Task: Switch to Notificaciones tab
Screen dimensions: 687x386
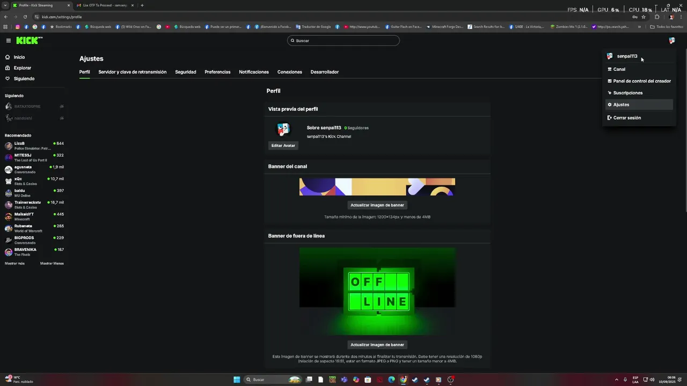Action: [254, 72]
